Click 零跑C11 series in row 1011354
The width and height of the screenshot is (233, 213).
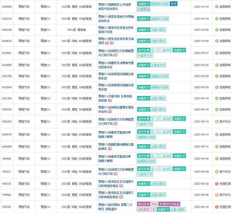(x=46, y=98)
